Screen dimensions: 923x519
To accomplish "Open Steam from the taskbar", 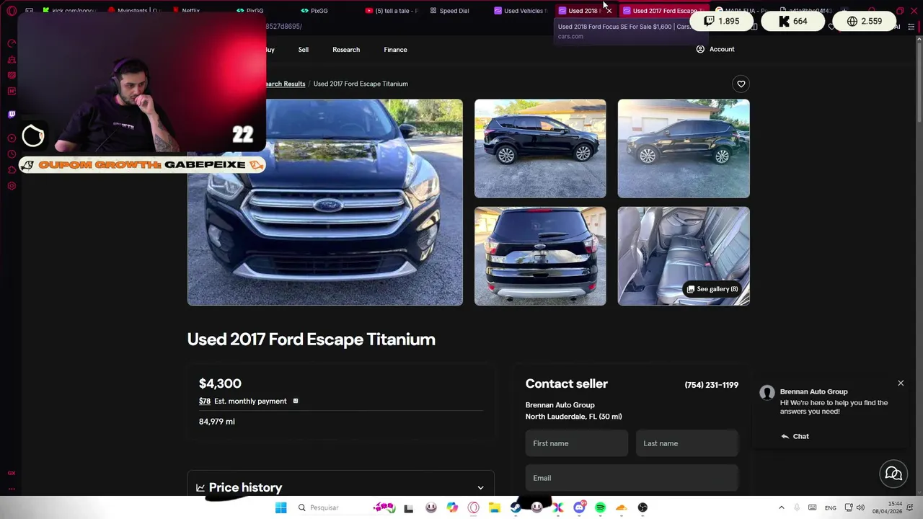I will (x=516, y=507).
